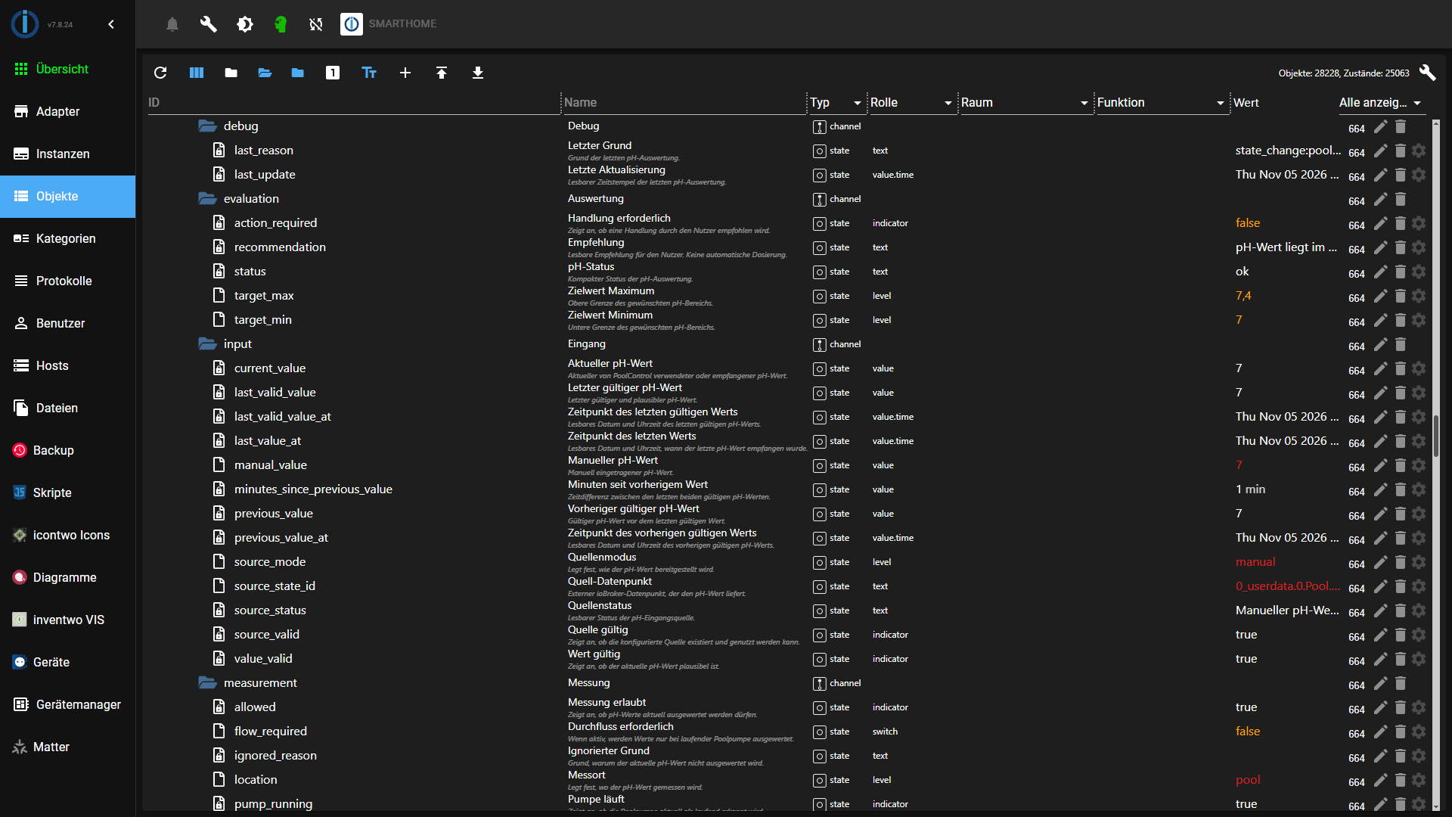Open the Funktion filter dropdown
Viewport: 1452px width, 817px height.
1161,103
